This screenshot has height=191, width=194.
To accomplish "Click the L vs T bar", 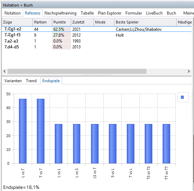I will coord(23,131).
